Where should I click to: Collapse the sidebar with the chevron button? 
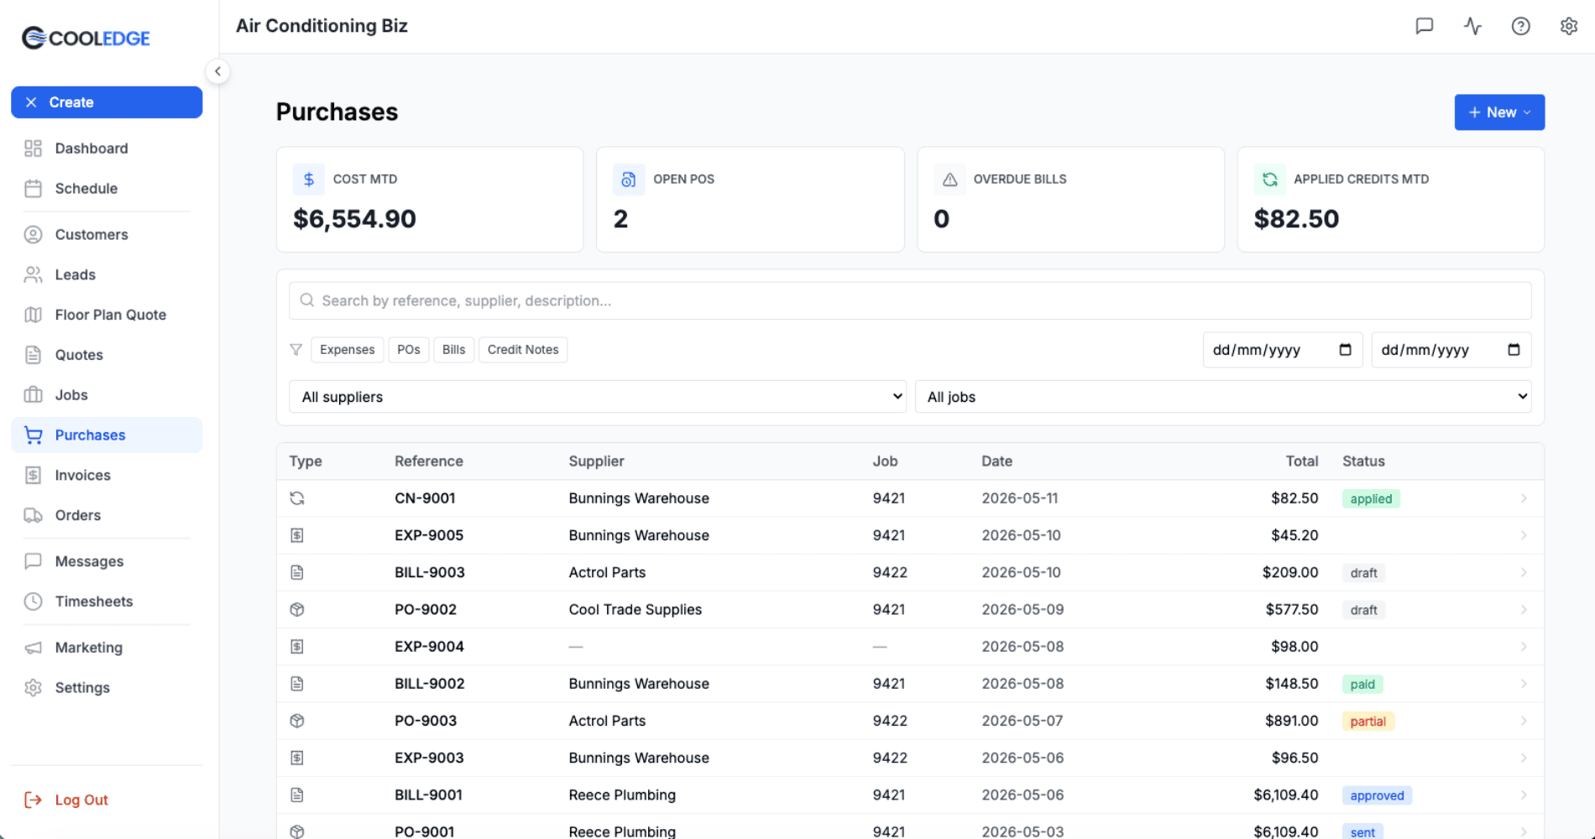[217, 71]
